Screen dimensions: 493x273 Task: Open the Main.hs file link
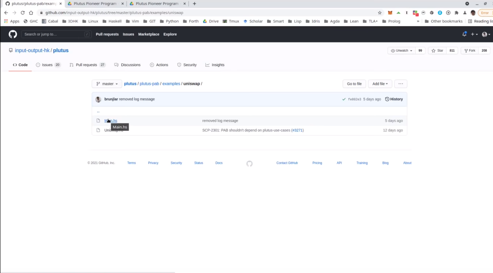(111, 121)
